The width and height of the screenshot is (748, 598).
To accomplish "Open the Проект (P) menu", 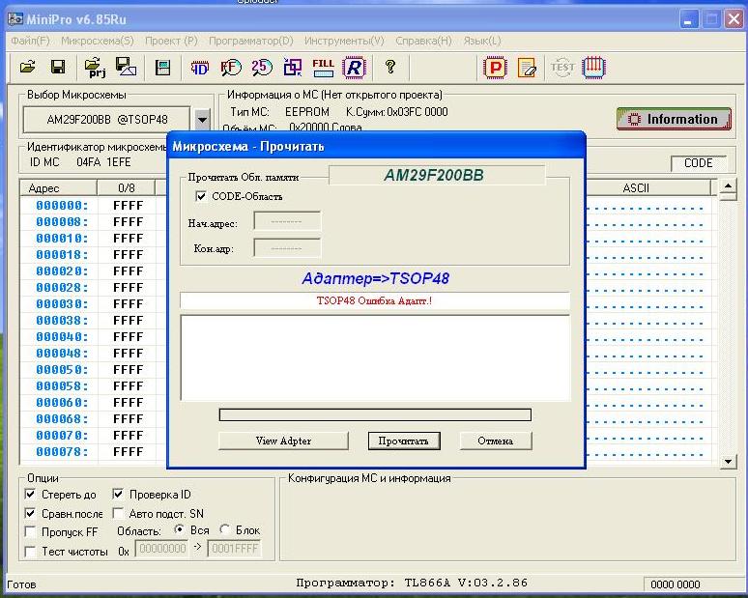I will pos(171,41).
